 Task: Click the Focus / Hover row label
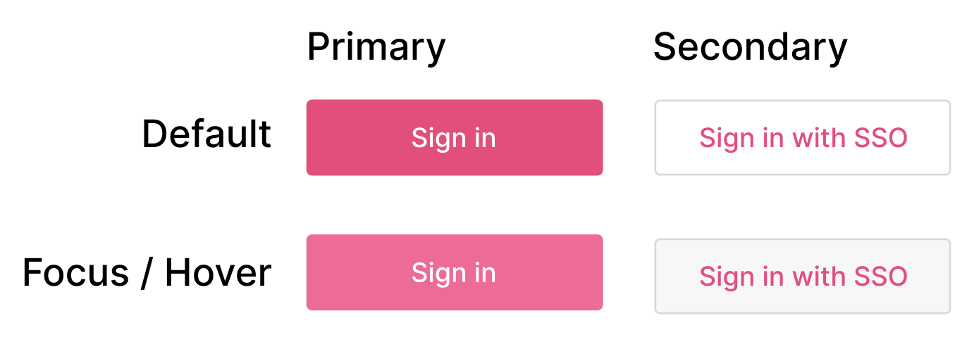click(147, 272)
